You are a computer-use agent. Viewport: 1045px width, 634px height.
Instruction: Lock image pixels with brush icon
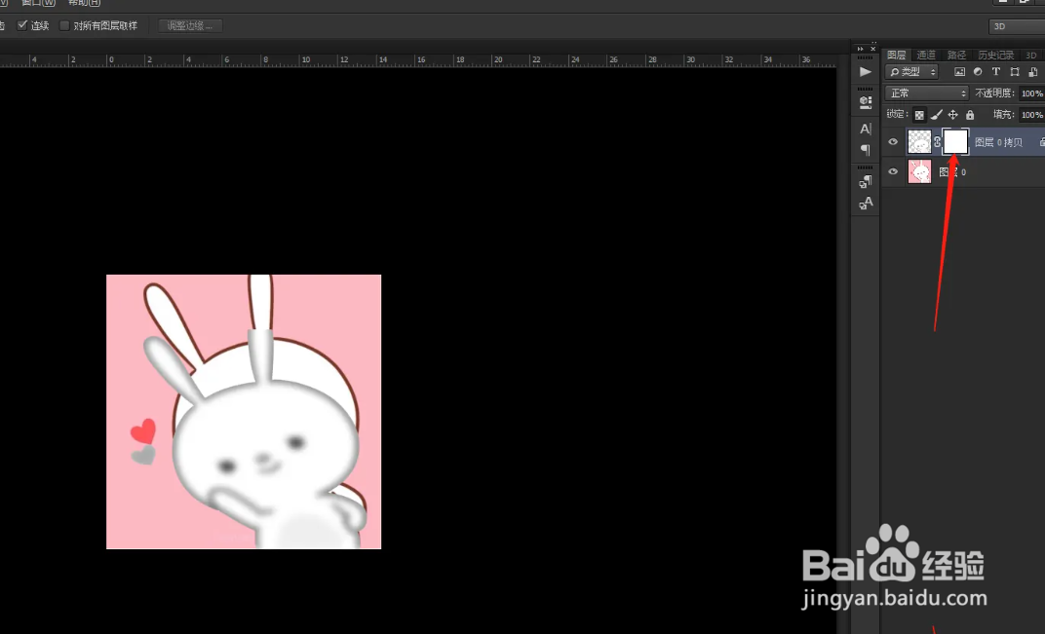coord(937,115)
